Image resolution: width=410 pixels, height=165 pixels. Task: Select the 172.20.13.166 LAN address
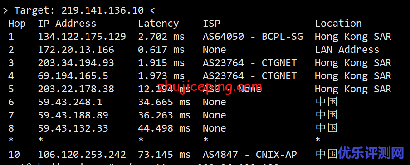click(76, 50)
